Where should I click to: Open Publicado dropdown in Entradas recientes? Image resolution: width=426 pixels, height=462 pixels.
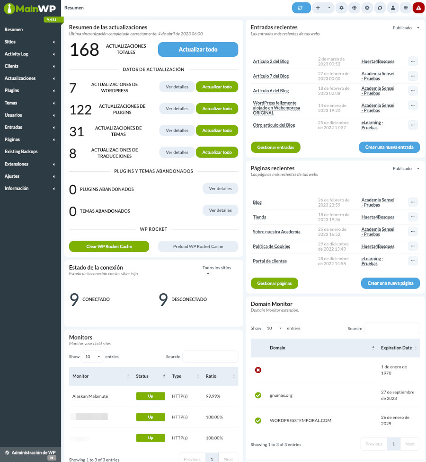click(x=406, y=28)
